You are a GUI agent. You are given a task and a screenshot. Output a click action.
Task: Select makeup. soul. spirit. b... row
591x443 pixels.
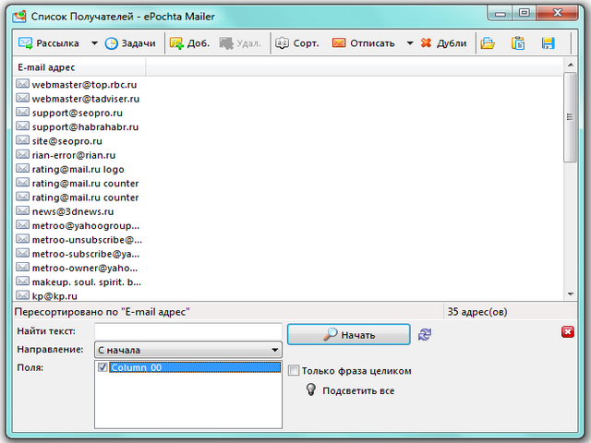tap(86, 282)
